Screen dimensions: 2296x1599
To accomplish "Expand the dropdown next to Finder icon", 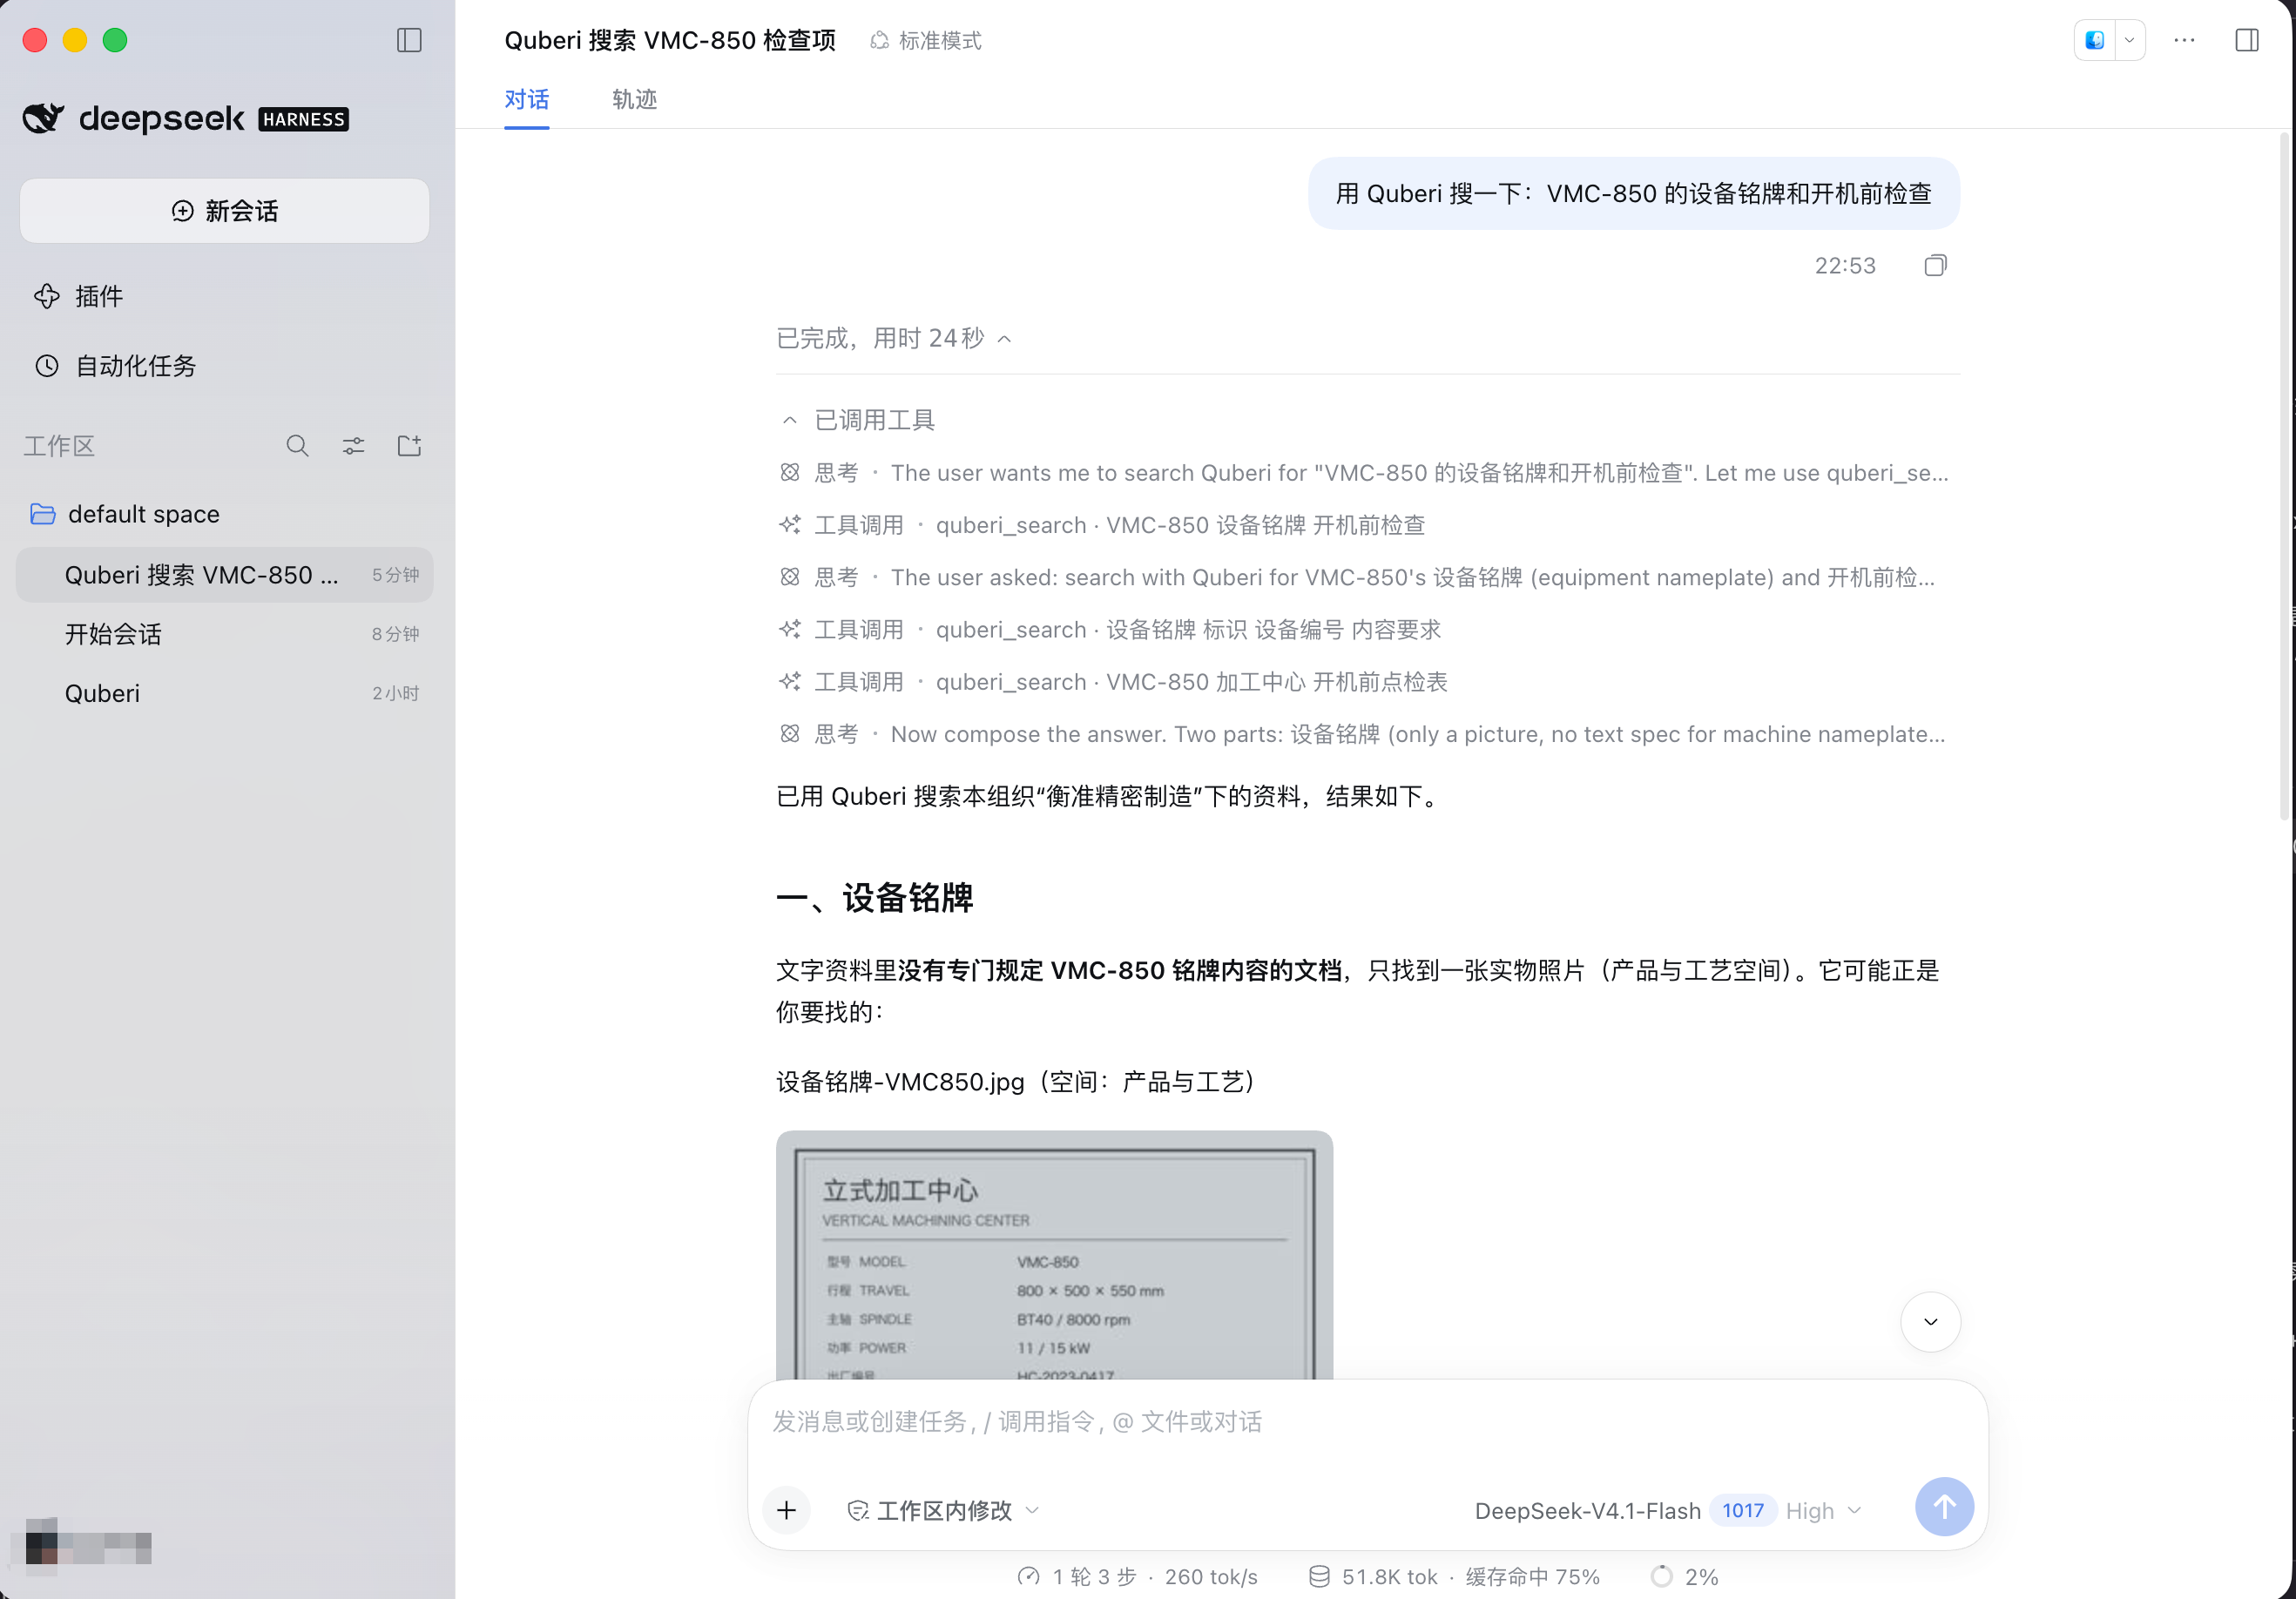I will [2130, 40].
